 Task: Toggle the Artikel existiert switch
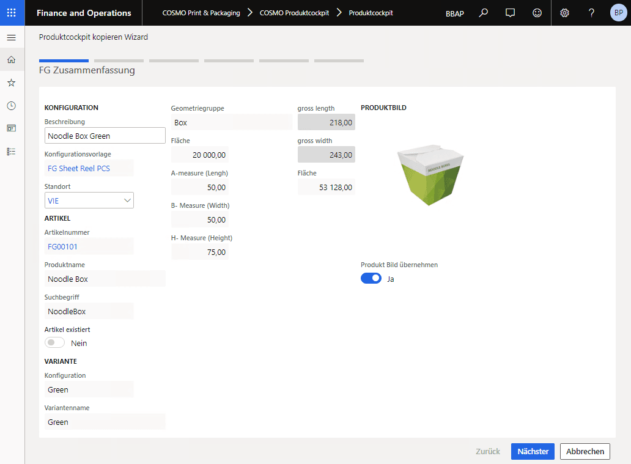(55, 343)
